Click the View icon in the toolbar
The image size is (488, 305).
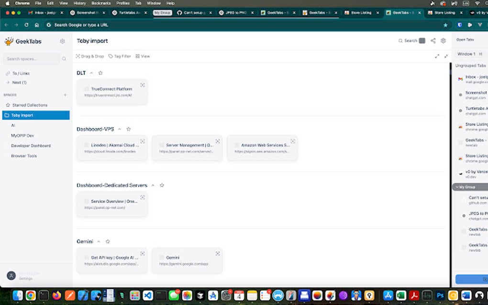tap(137, 56)
